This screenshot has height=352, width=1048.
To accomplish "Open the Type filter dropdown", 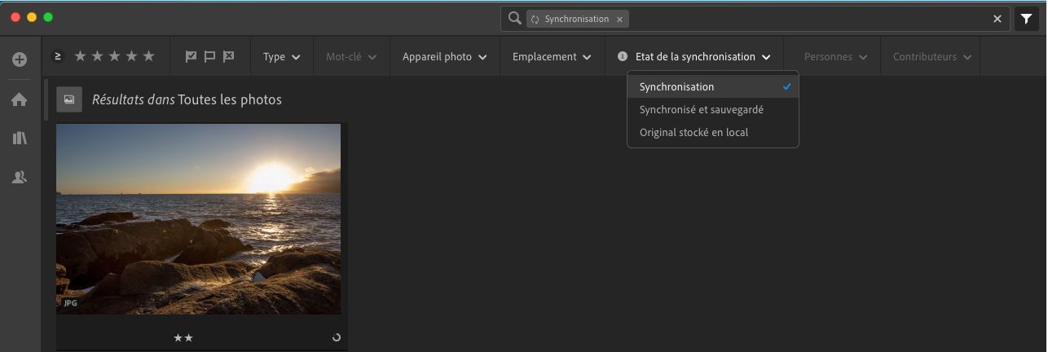I will pos(282,57).
